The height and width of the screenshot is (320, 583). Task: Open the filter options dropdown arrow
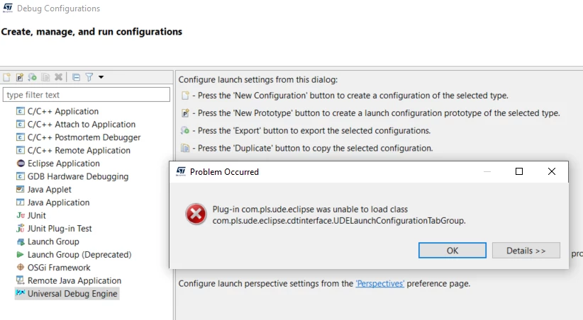[101, 77]
